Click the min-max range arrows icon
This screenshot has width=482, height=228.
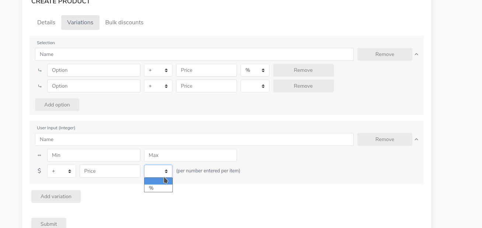tap(39, 155)
